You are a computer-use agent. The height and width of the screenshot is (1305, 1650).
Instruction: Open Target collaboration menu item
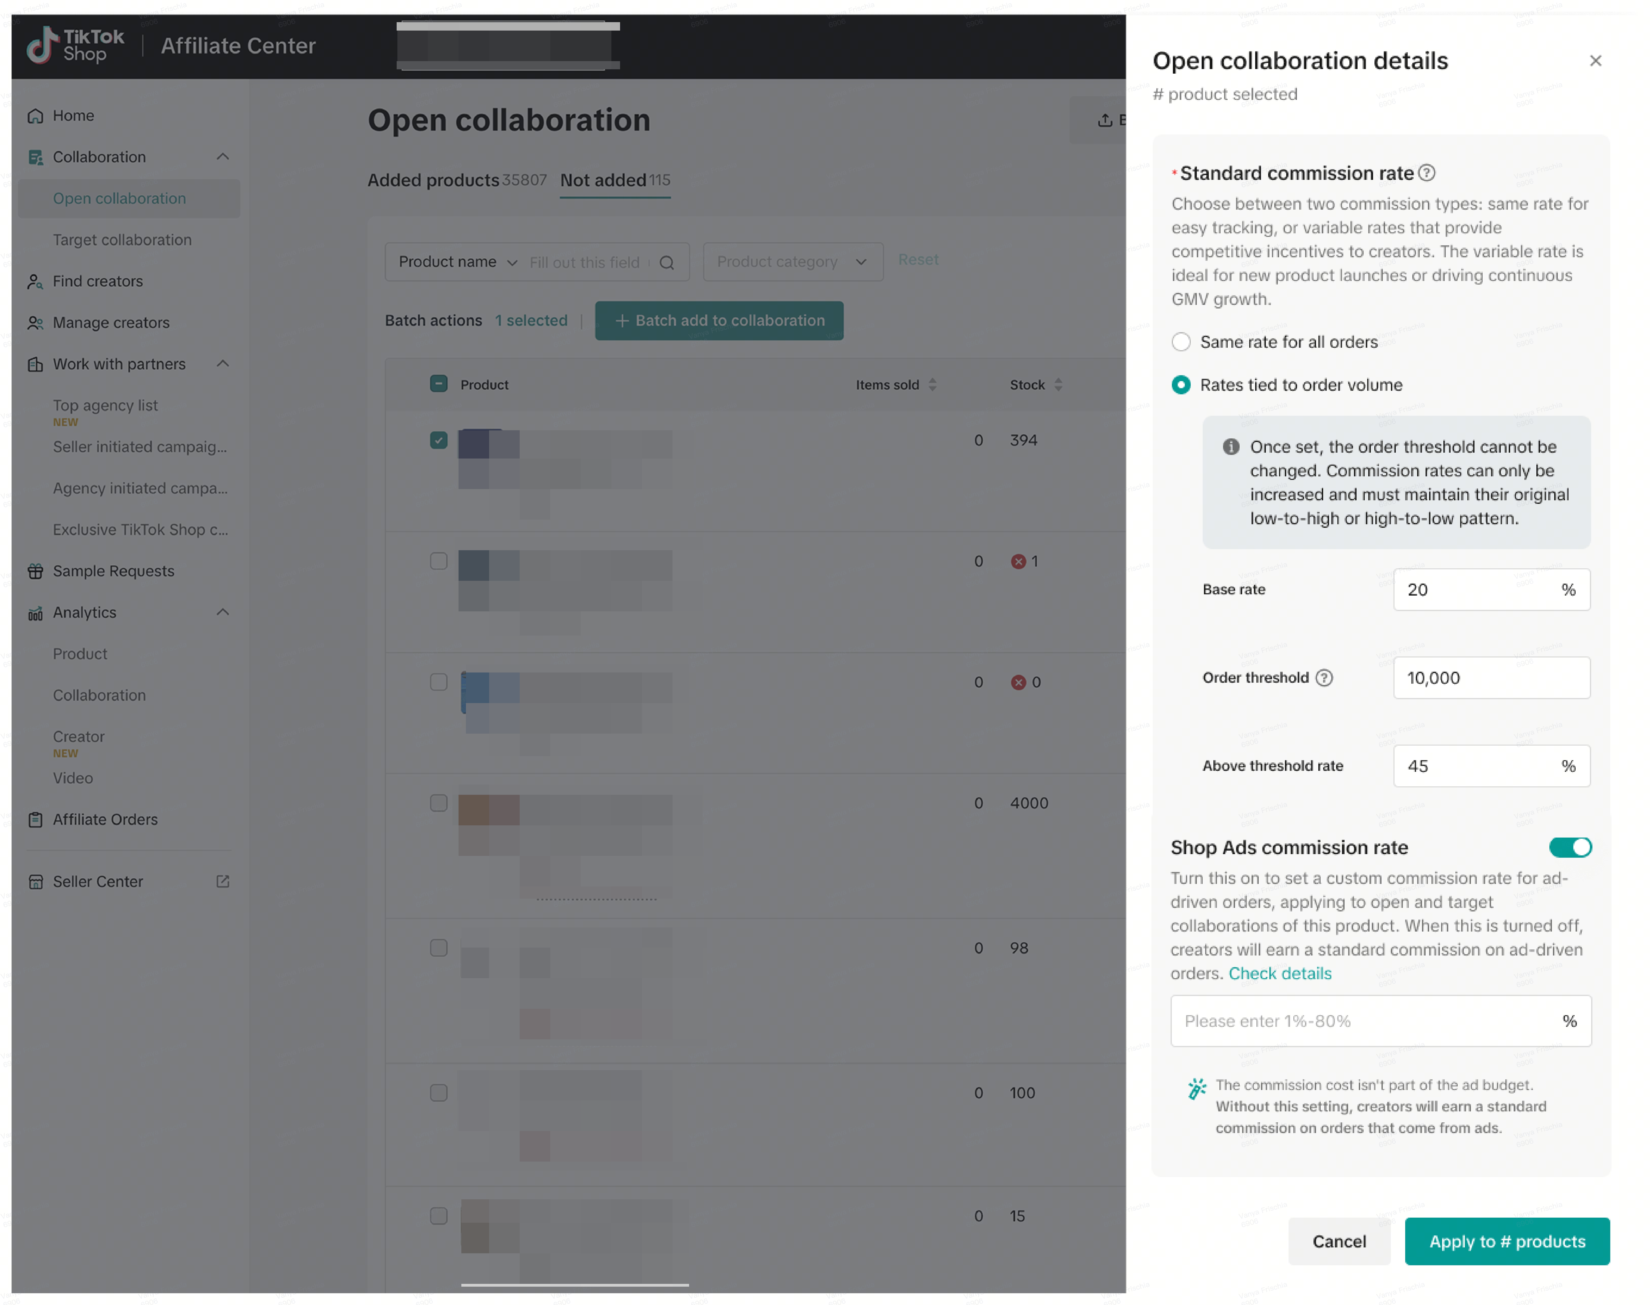point(122,240)
